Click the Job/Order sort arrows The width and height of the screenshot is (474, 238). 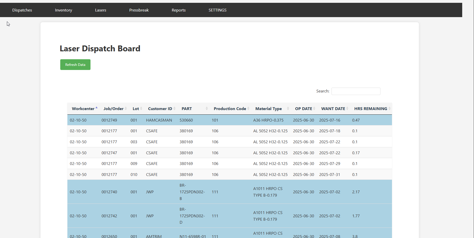(x=126, y=109)
